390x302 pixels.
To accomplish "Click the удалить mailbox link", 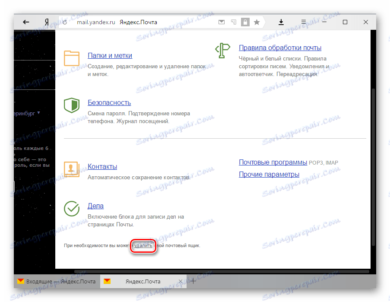I will pyautogui.click(x=143, y=245).
